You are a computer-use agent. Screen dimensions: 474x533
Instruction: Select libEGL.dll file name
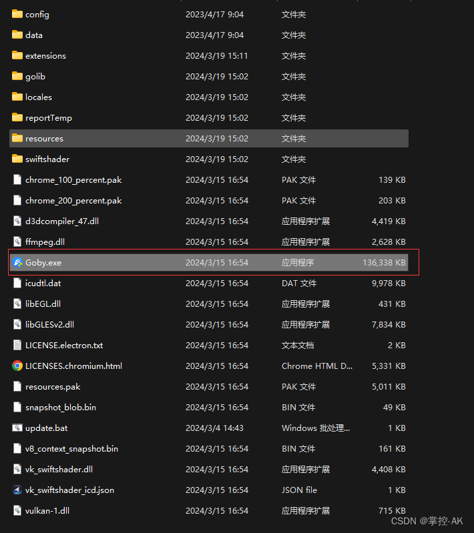[43, 304]
